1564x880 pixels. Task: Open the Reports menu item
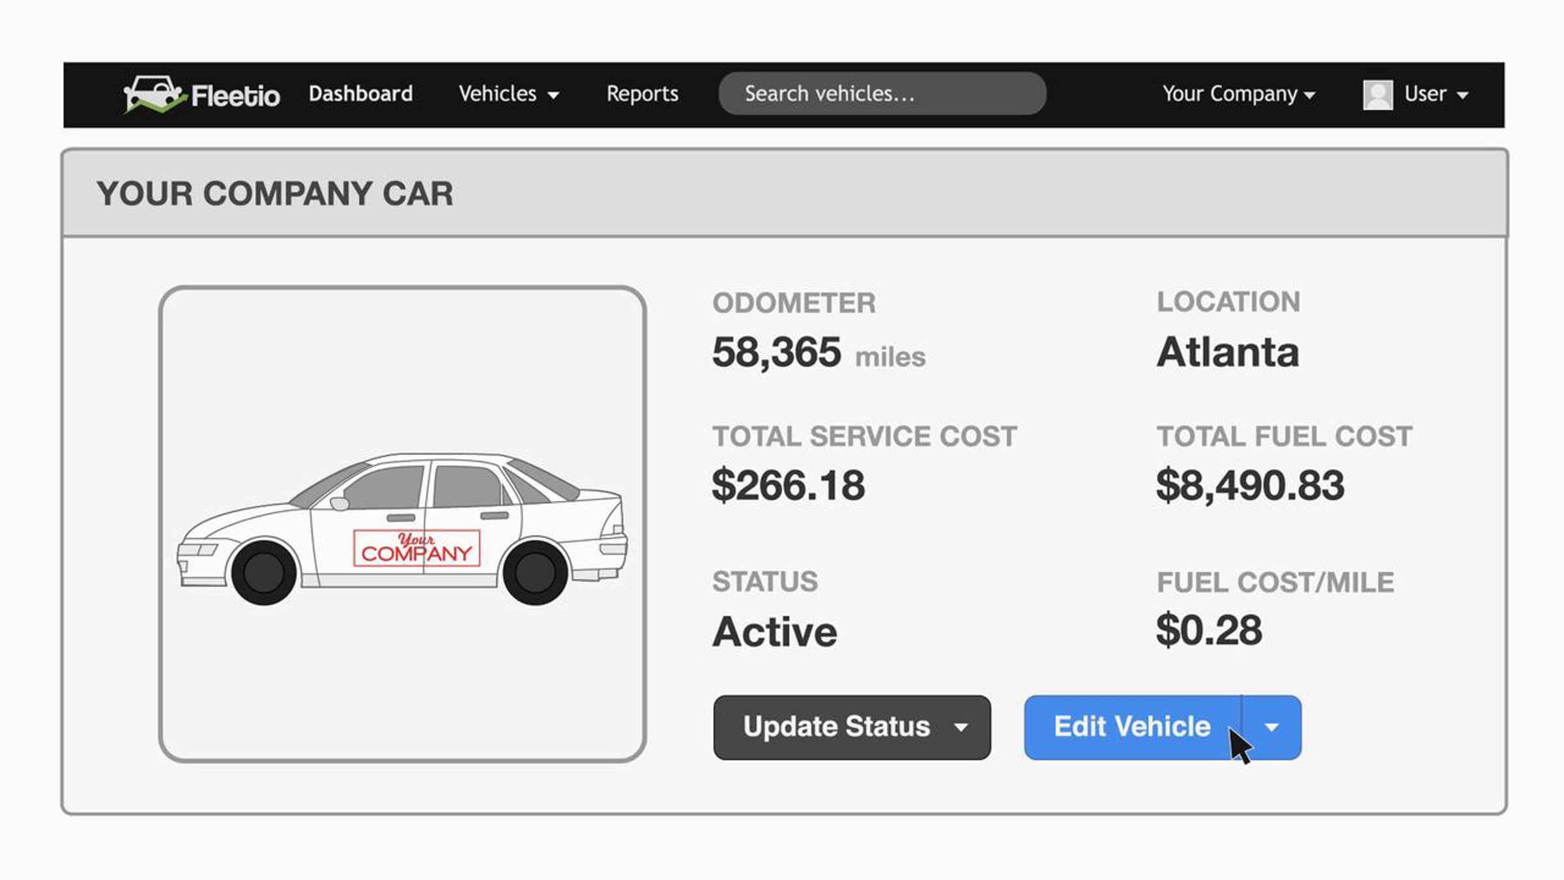click(x=643, y=94)
